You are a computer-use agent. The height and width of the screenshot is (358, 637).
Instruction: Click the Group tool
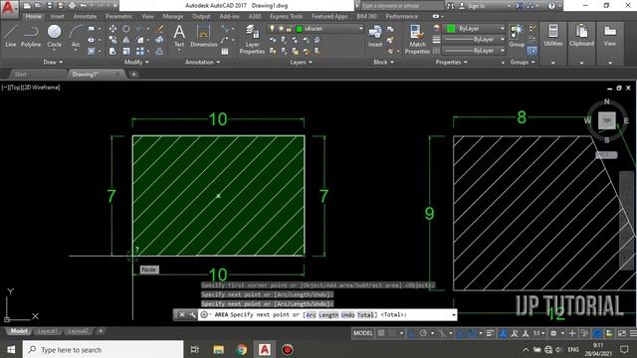pyautogui.click(x=517, y=36)
